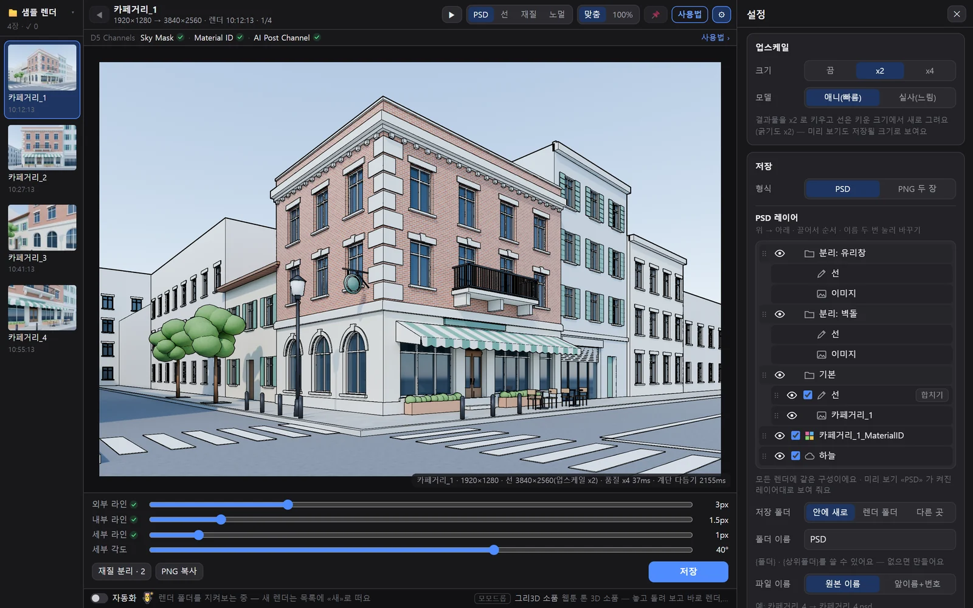Close the 설정 panel
Image resolution: width=973 pixels, height=608 pixels.
957,14
